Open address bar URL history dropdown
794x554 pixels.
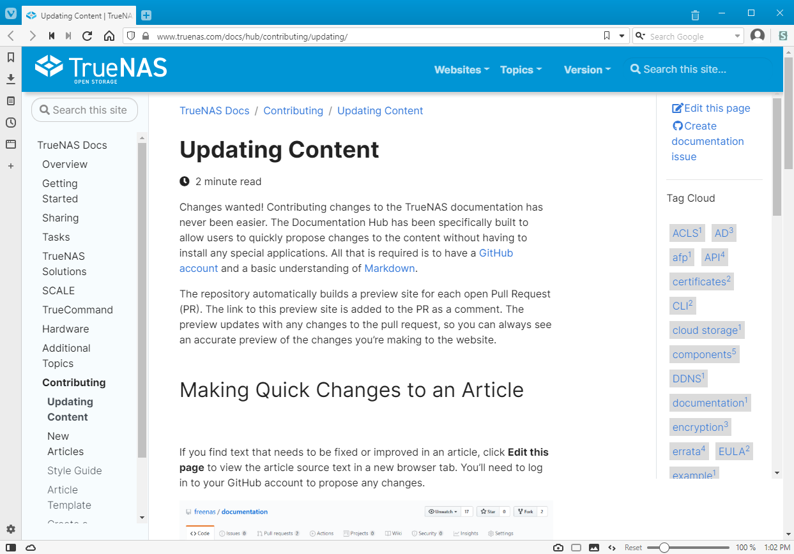[x=622, y=36]
